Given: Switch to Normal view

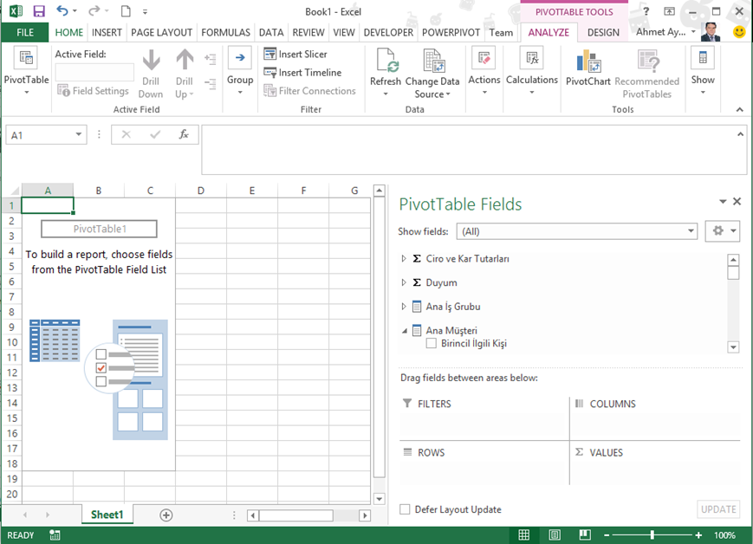Looking at the screenshot, I should (x=524, y=534).
